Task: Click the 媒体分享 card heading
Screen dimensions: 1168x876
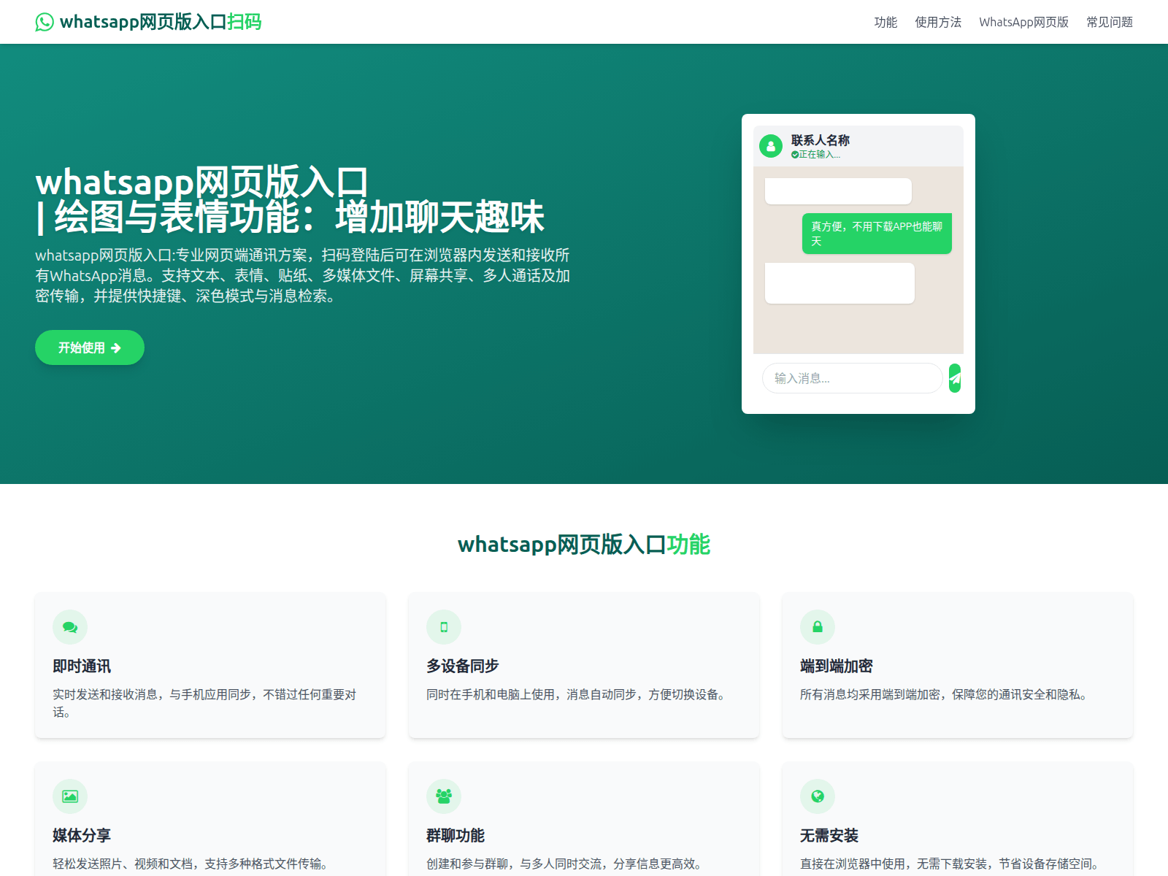Action: [82, 835]
